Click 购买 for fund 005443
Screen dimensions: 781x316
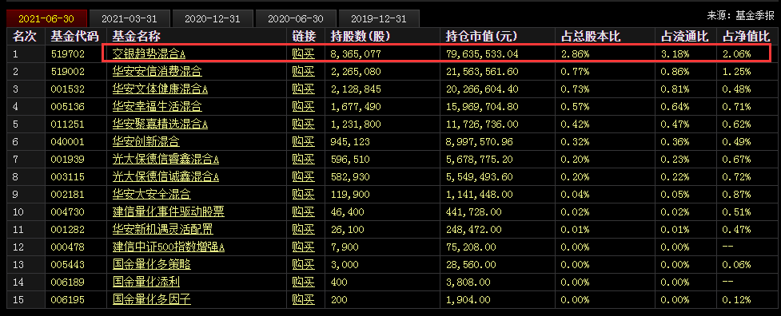pyautogui.click(x=303, y=265)
